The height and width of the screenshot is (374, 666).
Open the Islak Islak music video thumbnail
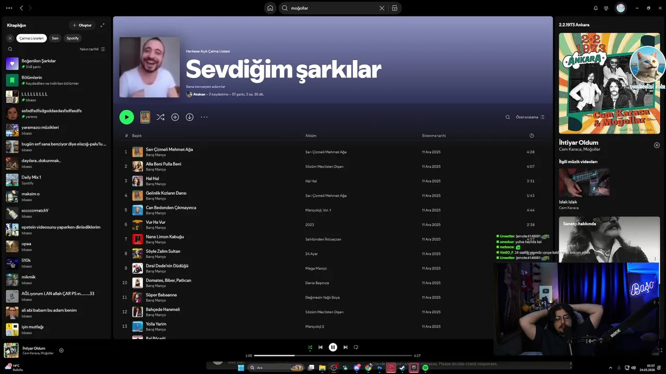(x=584, y=182)
